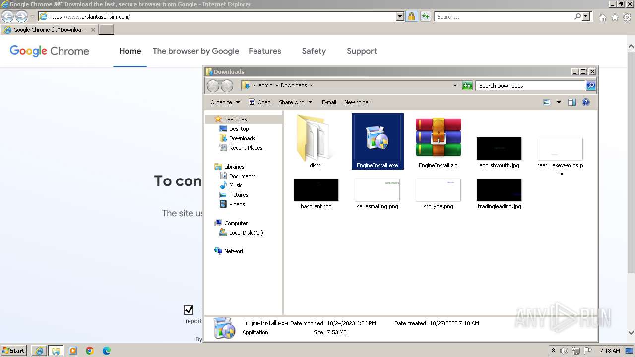Open IE address bar dropdown
The image size is (635, 357).
coord(400,16)
